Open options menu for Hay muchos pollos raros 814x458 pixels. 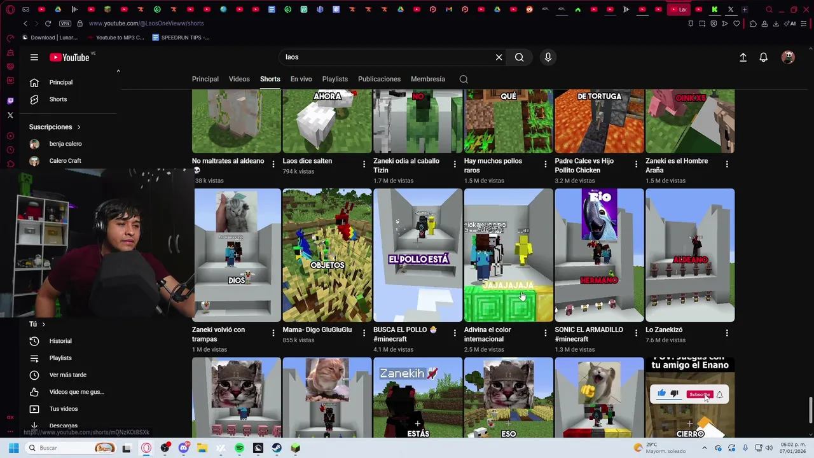(x=546, y=164)
